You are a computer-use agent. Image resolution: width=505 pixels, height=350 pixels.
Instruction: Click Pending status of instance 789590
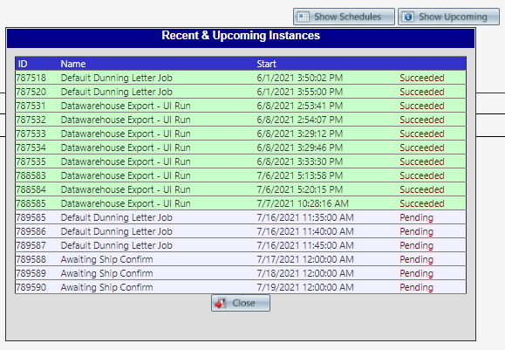pos(416,287)
